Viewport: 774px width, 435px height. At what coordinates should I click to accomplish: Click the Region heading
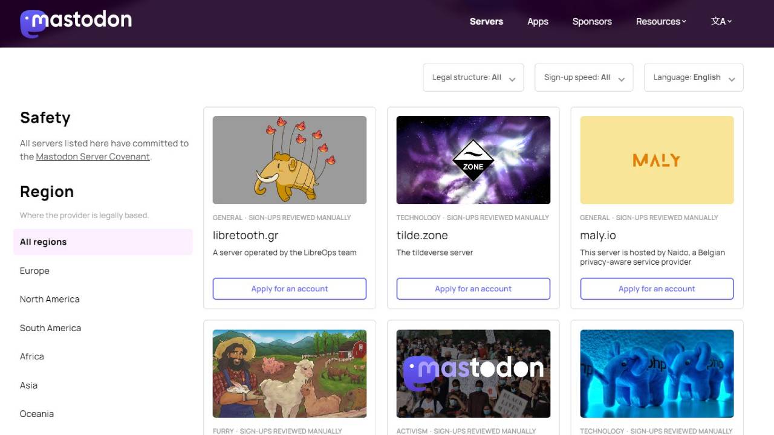tap(47, 192)
